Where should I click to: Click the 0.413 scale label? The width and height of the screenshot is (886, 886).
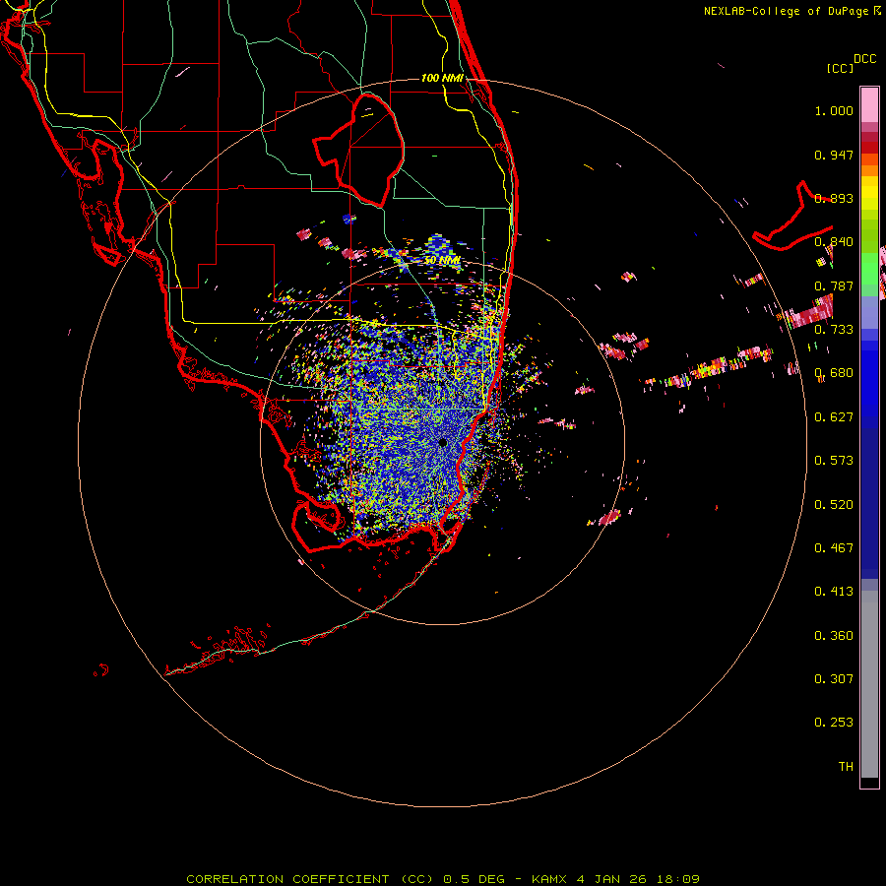pyautogui.click(x=834, y=592)
